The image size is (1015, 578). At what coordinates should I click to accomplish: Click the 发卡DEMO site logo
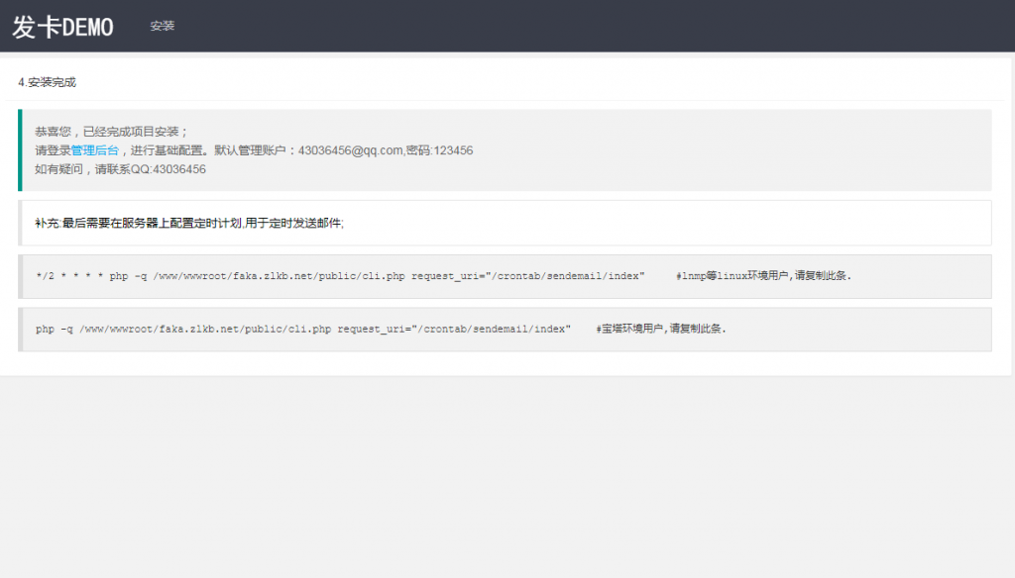tap(62, 27)
